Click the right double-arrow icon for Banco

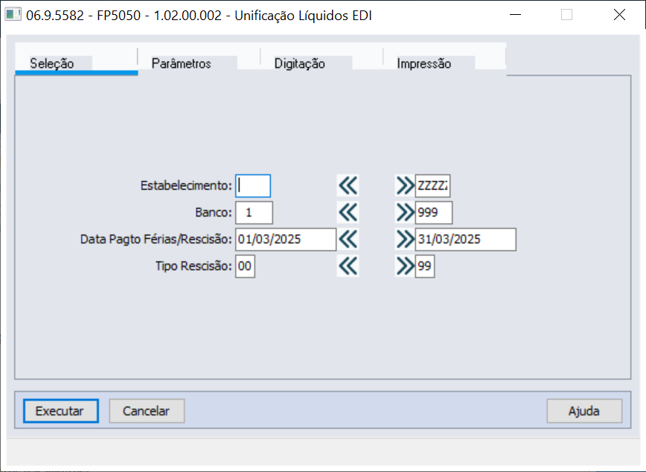(x=405, y=213)
